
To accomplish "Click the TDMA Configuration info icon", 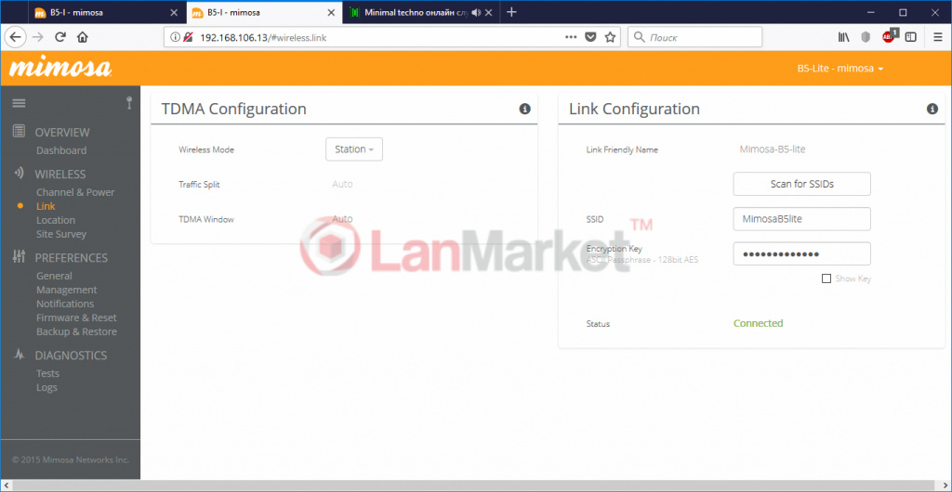I will pyautogui.click(x=524, y=110).
